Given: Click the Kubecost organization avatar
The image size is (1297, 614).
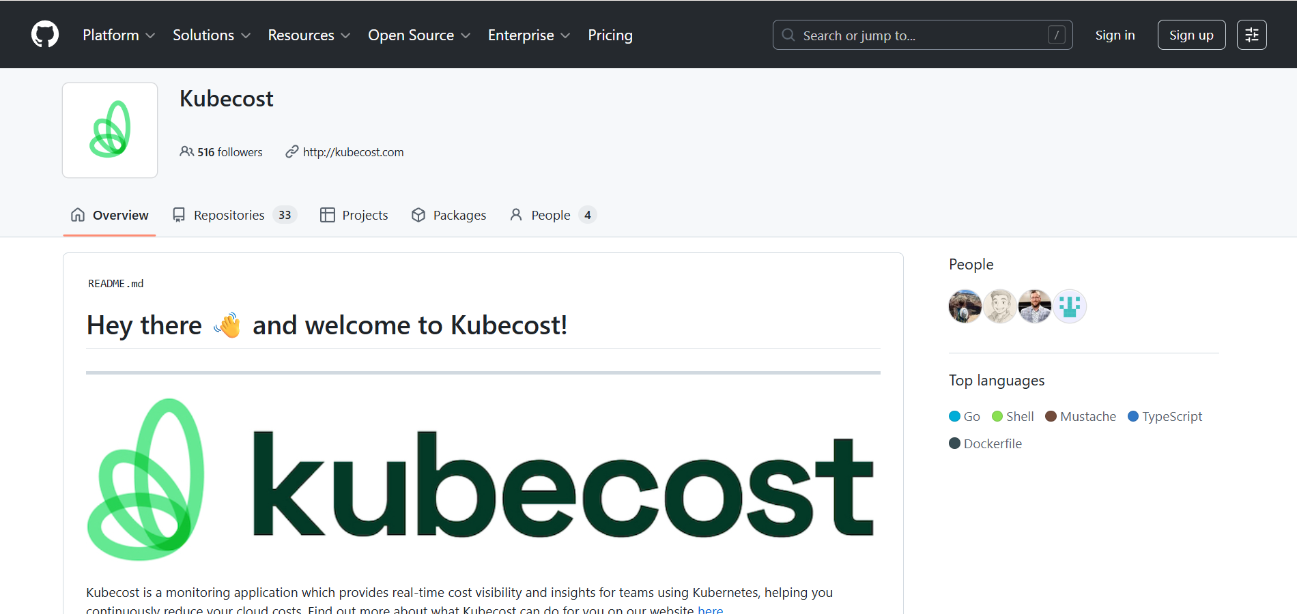Looking at the screenshot, I should (109, 130).
